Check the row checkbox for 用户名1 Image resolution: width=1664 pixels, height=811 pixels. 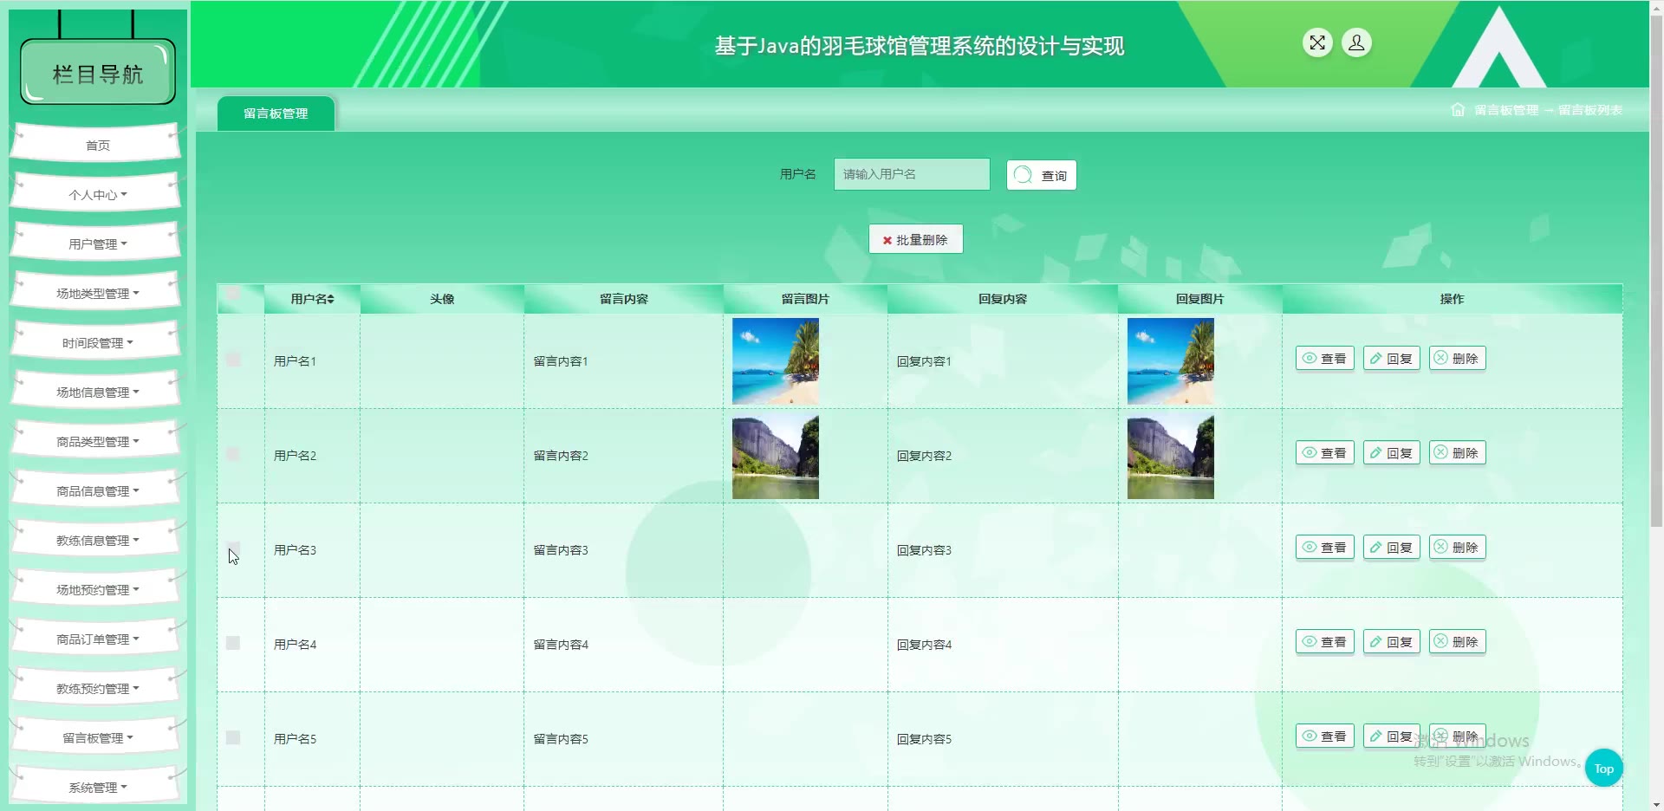[233, 359]
